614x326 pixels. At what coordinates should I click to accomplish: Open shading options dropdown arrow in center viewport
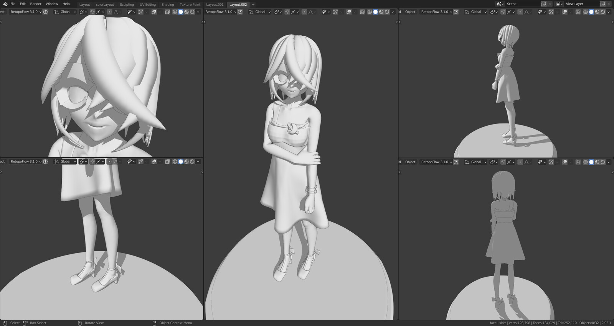pyautogui.click(x=393, y=12)
